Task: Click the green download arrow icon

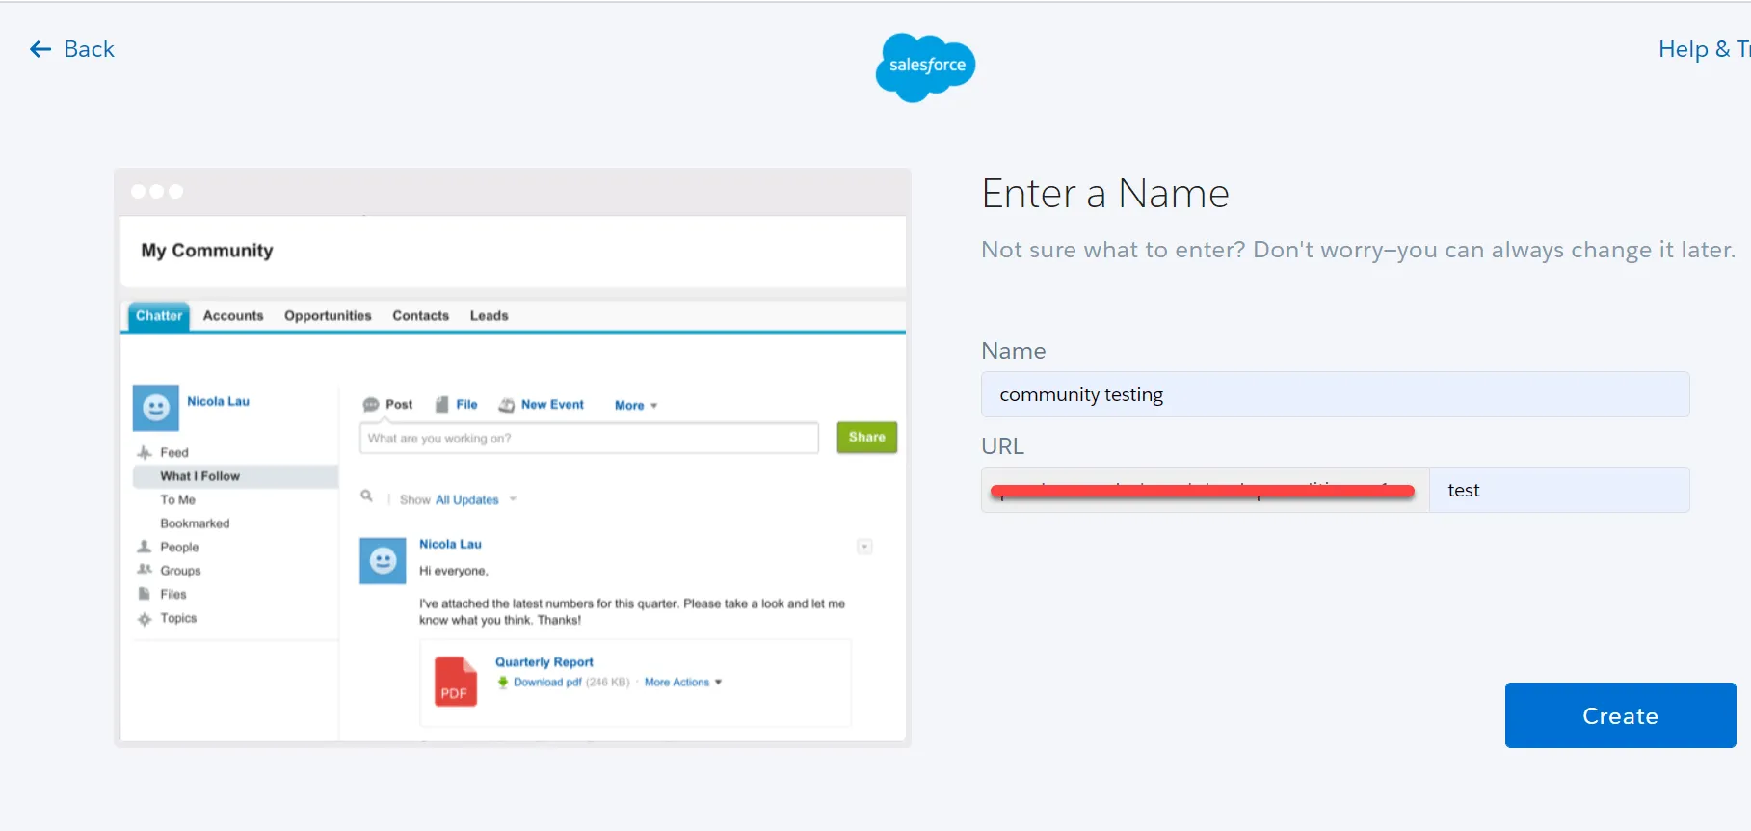Action: pos(502,682)
